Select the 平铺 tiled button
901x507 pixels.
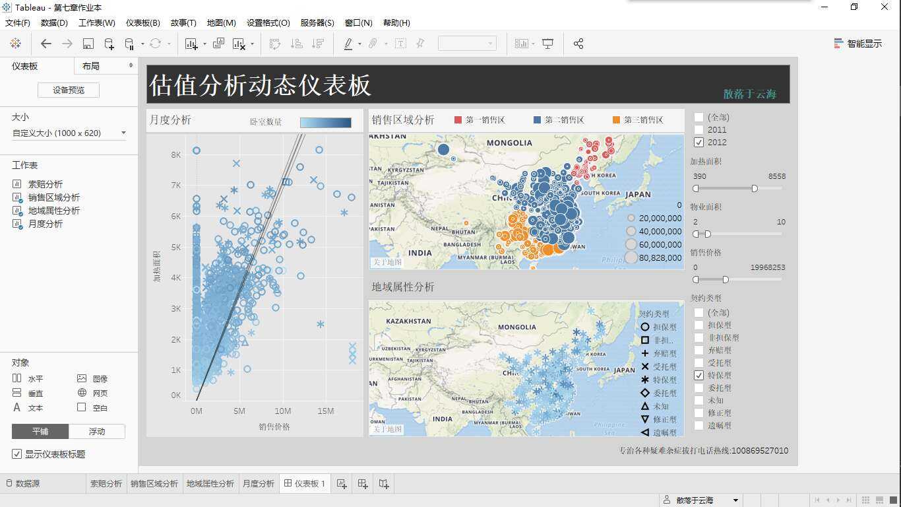[40, 432]
